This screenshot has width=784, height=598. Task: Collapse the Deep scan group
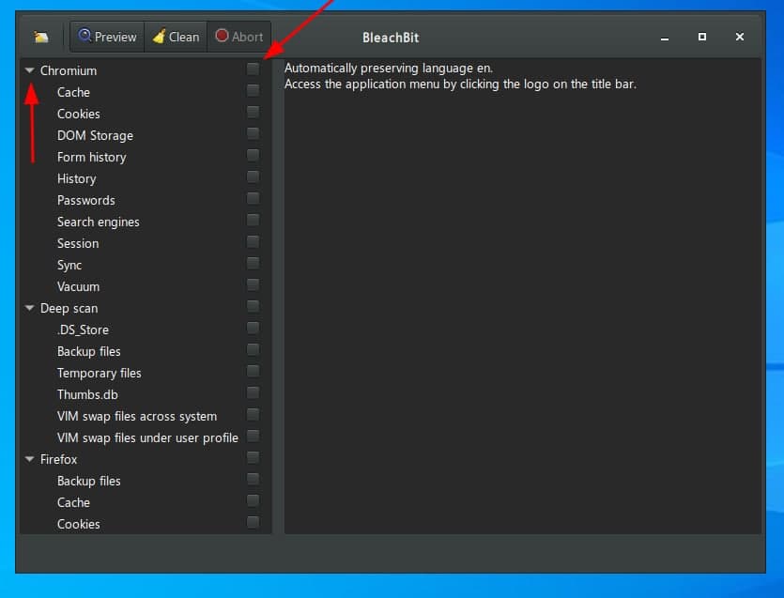(x=30, y=308)
